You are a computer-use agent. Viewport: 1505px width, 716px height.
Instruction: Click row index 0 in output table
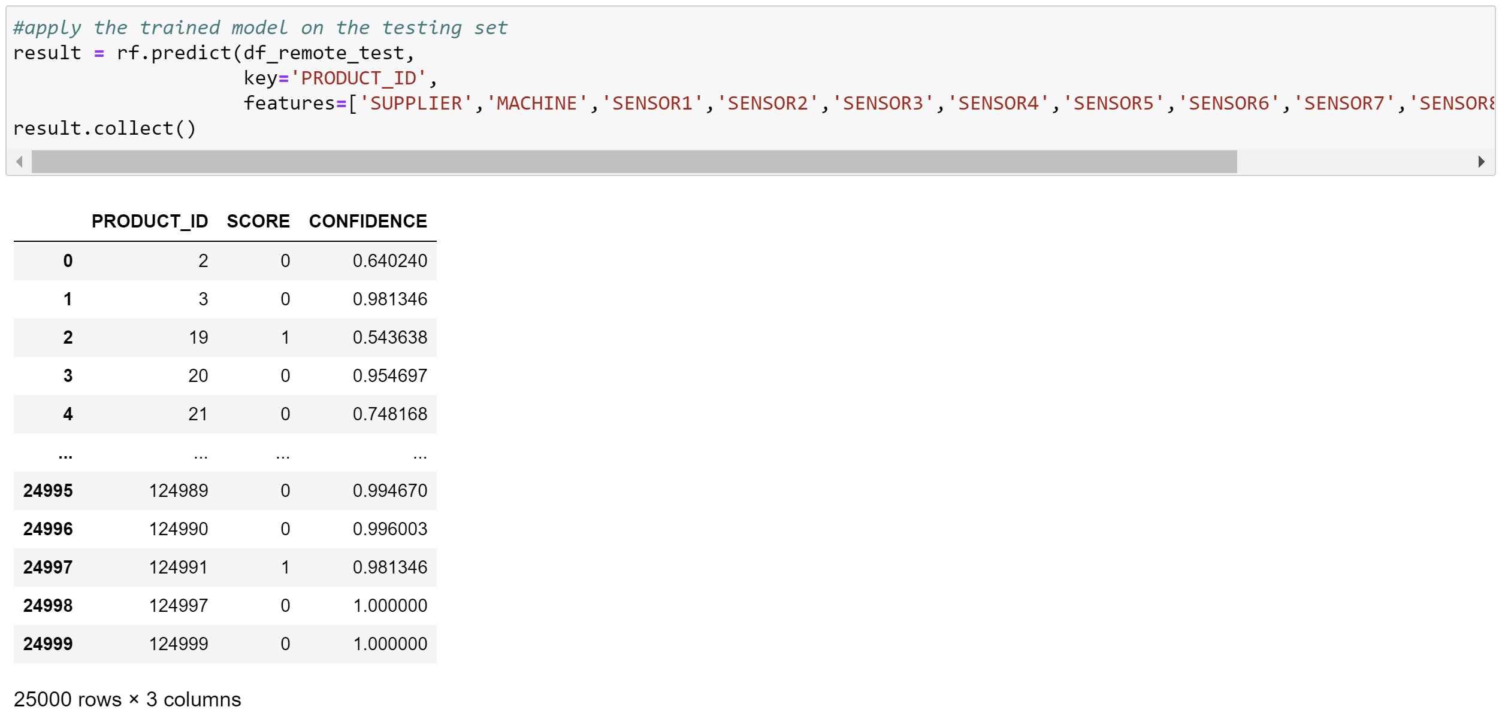68,261
